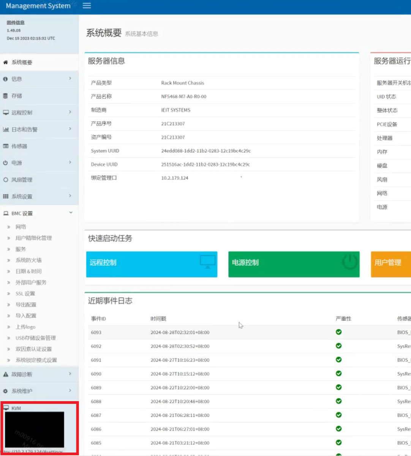Click the fan icon beside 风扇管理
411x456 pixels.
pos(6,180)
